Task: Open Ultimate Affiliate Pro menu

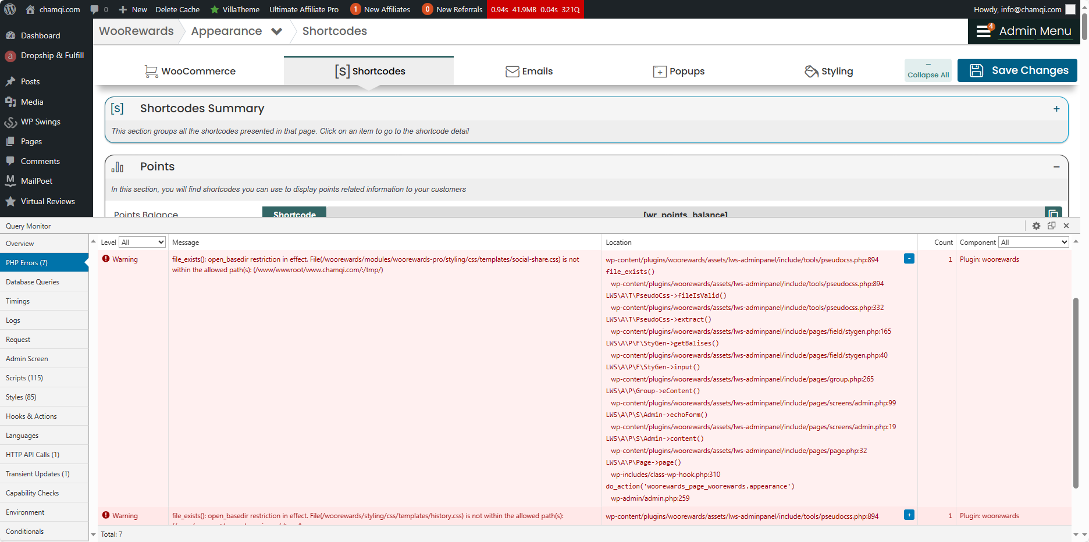Action: [x=304, y=9]
